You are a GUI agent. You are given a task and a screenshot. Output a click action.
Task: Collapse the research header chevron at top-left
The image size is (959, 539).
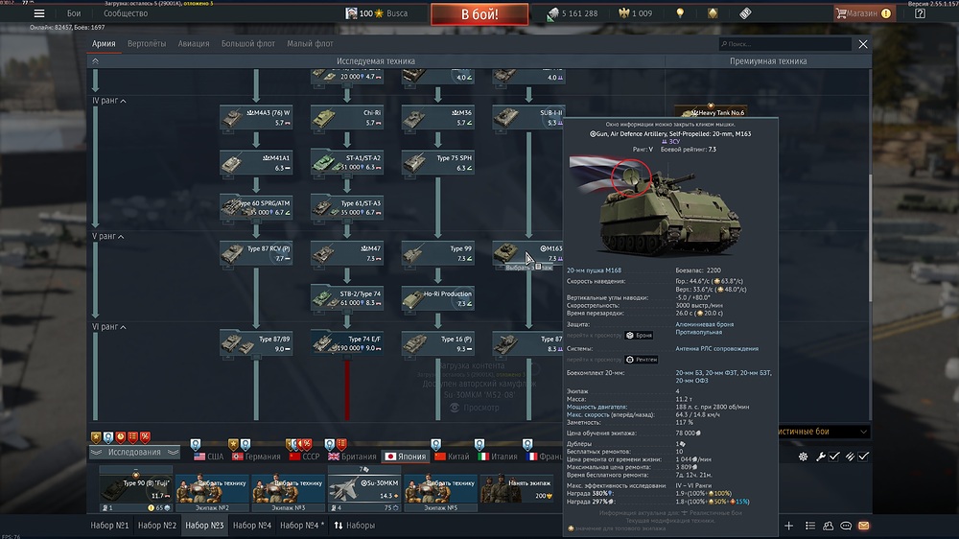95,61
